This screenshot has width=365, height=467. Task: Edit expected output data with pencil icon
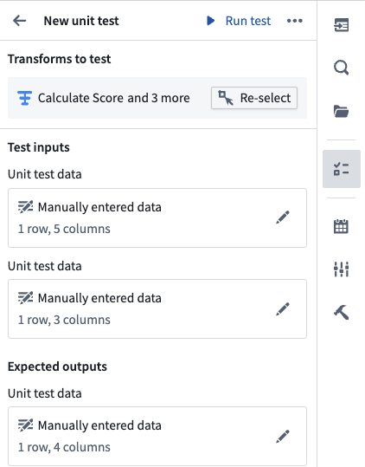[282, 437]
